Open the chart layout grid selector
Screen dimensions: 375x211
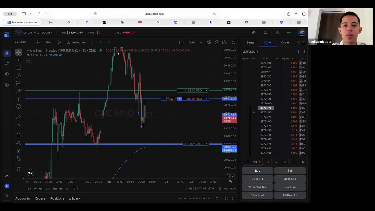point(92,42)
